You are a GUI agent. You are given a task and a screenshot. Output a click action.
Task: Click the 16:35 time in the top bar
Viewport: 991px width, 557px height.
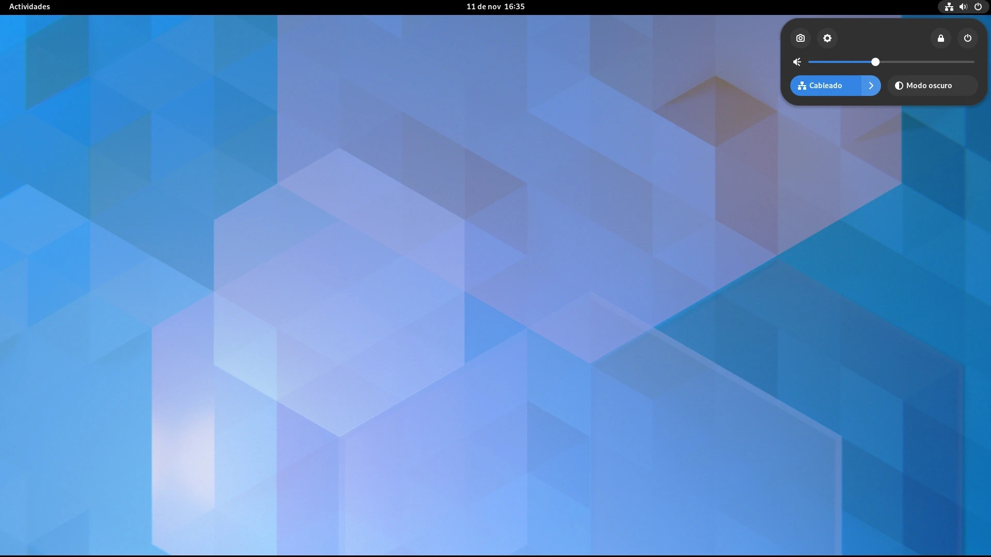click(514, 7)
